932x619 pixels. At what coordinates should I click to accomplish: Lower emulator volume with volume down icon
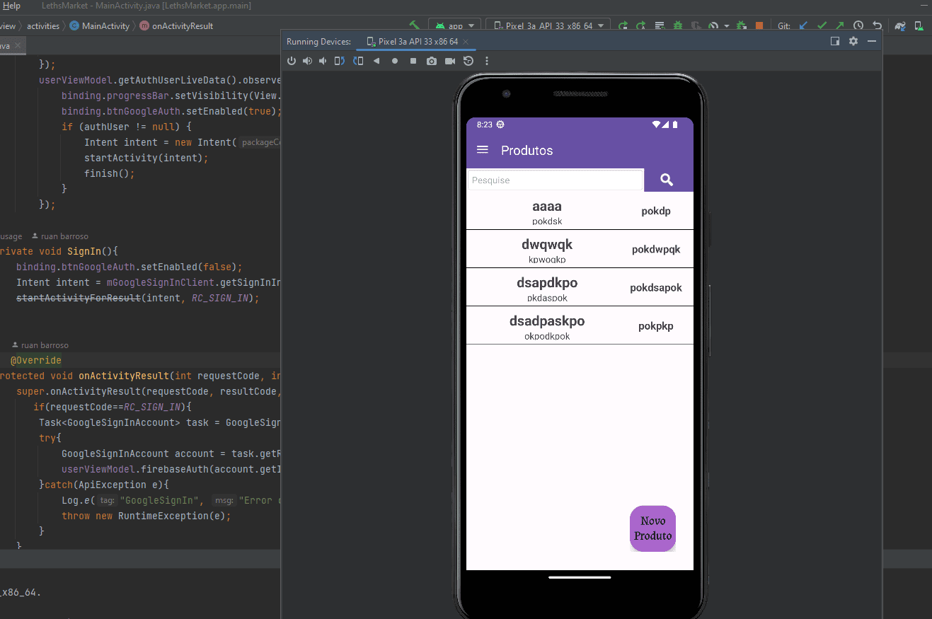click(323, 62)
